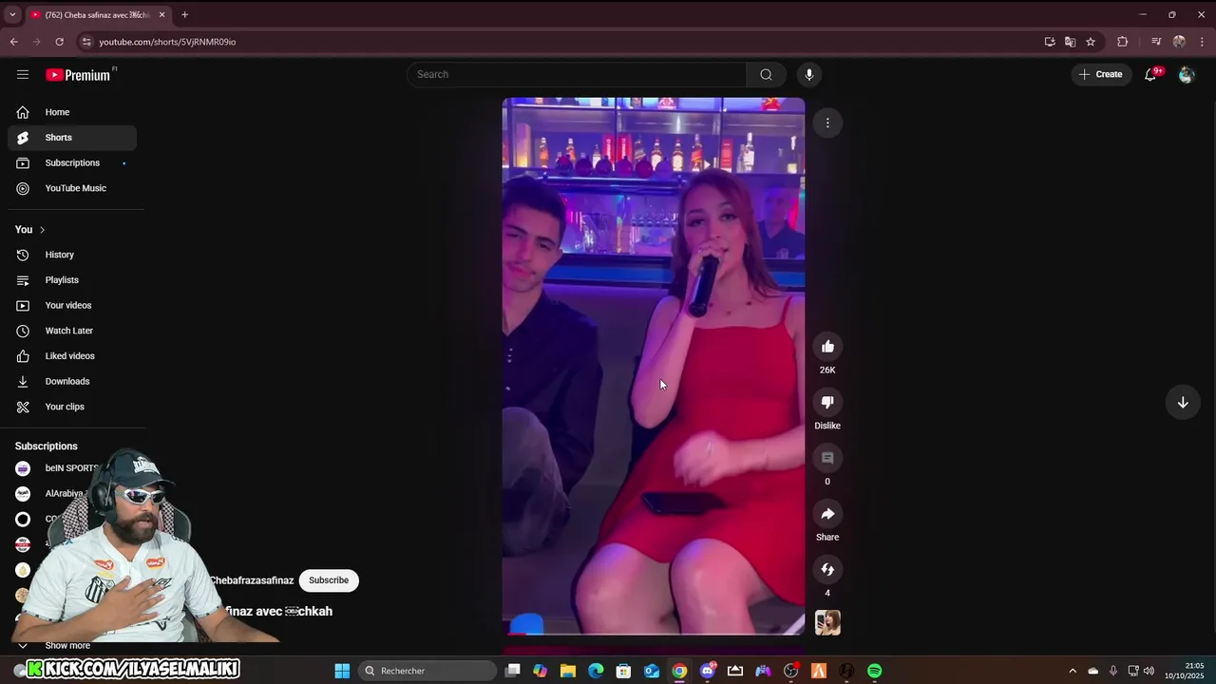Open YouTube Music from the sidebar
Image resolution: width=1216 pixels, height=684 pixels.
coord(72,188)
